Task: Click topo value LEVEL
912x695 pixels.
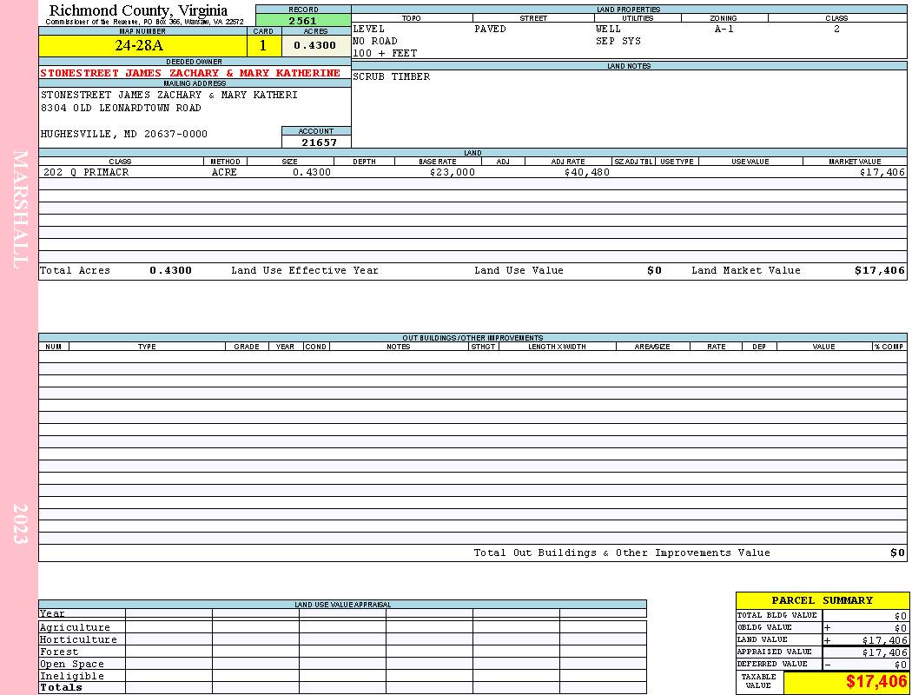Action: click(x=369, y=29)
